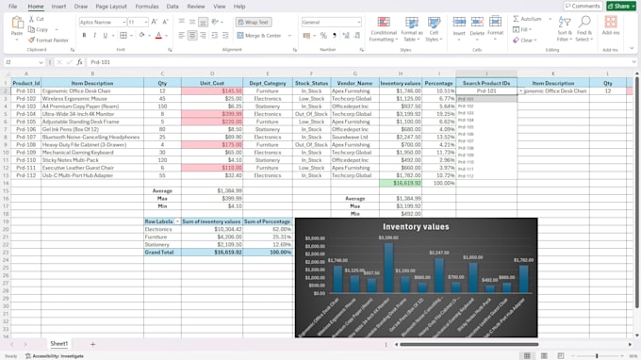Switch to the Page Layout tab
The width and height of the screenshot is (641, 360).
click(x=111, y=7)
